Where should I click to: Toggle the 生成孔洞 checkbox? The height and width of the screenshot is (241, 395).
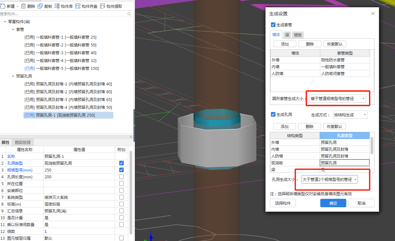[273, 114]
